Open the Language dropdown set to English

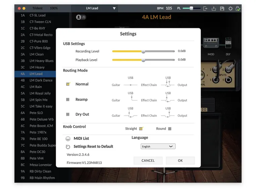click(158, 147)
